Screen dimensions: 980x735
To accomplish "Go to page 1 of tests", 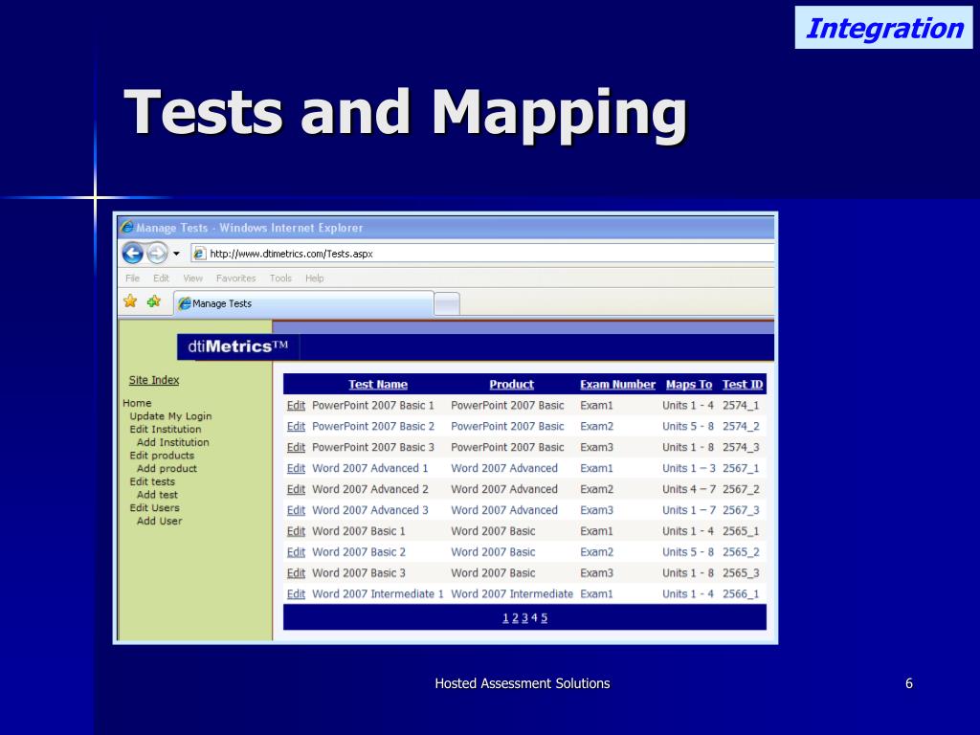I will pos(505,617).
